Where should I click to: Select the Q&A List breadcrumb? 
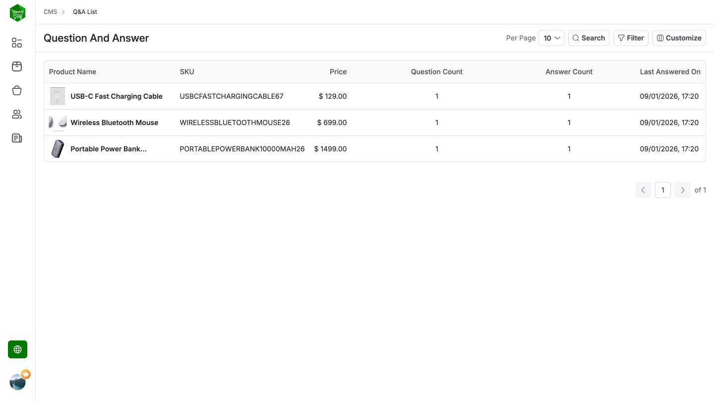85,11
